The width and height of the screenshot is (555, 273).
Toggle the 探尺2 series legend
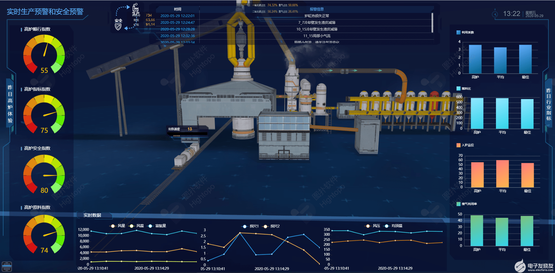click(x=271, y=226)
